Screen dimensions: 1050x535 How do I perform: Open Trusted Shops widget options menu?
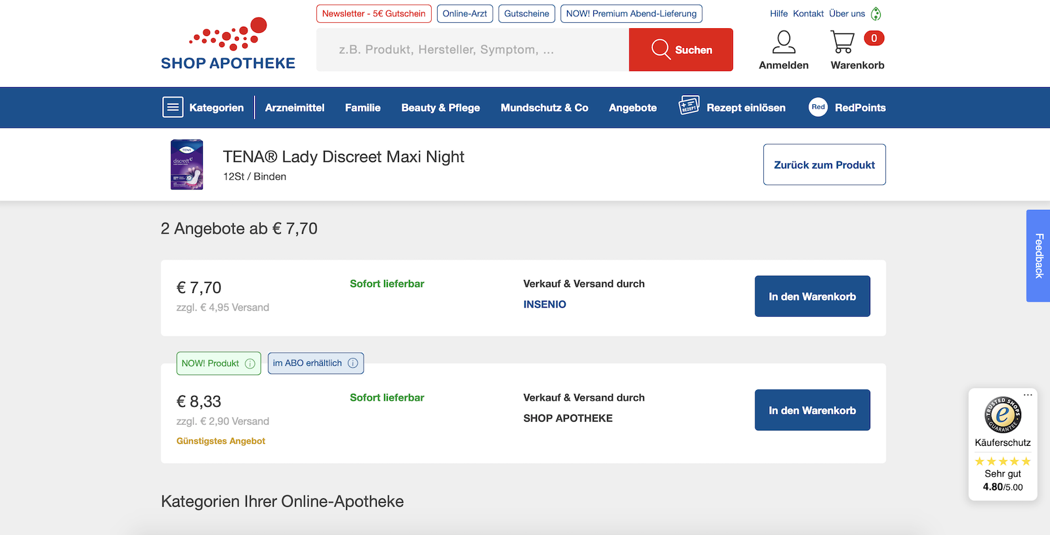pos(1028,395)
